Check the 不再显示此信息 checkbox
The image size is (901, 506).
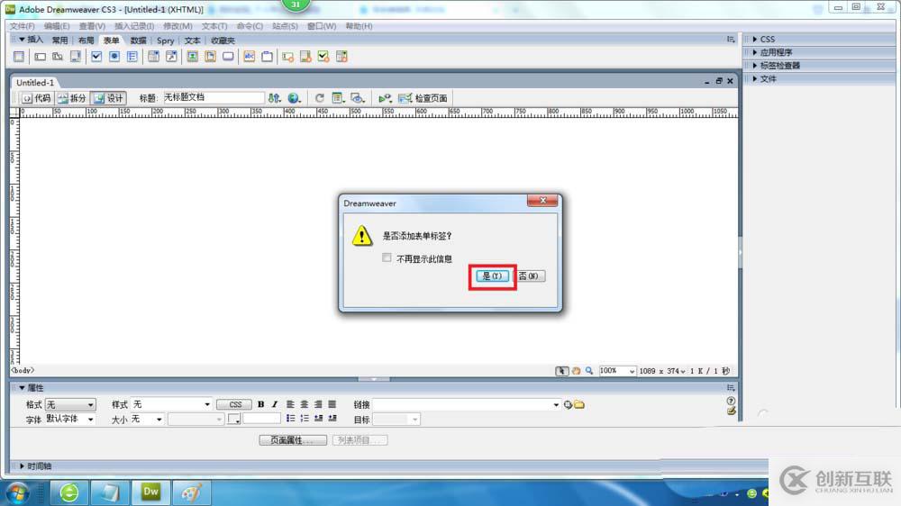[x=387, y=258]
